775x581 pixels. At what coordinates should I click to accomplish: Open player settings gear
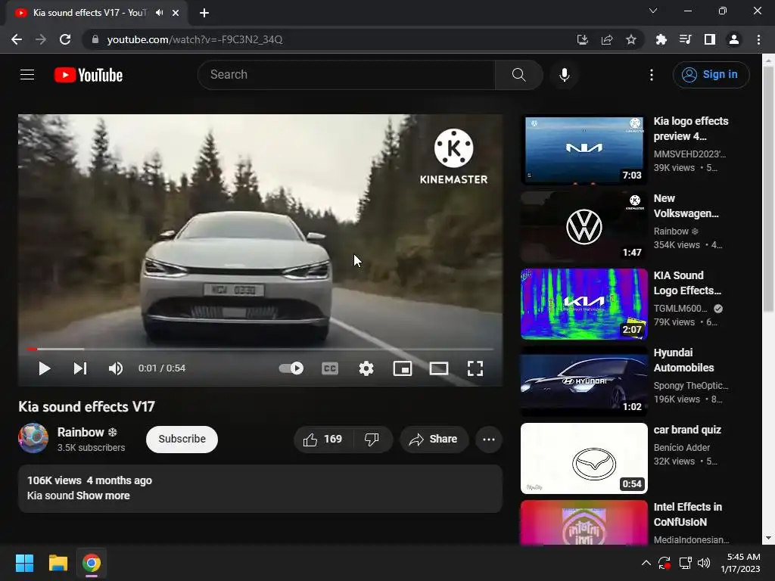[x=366, y=368]
